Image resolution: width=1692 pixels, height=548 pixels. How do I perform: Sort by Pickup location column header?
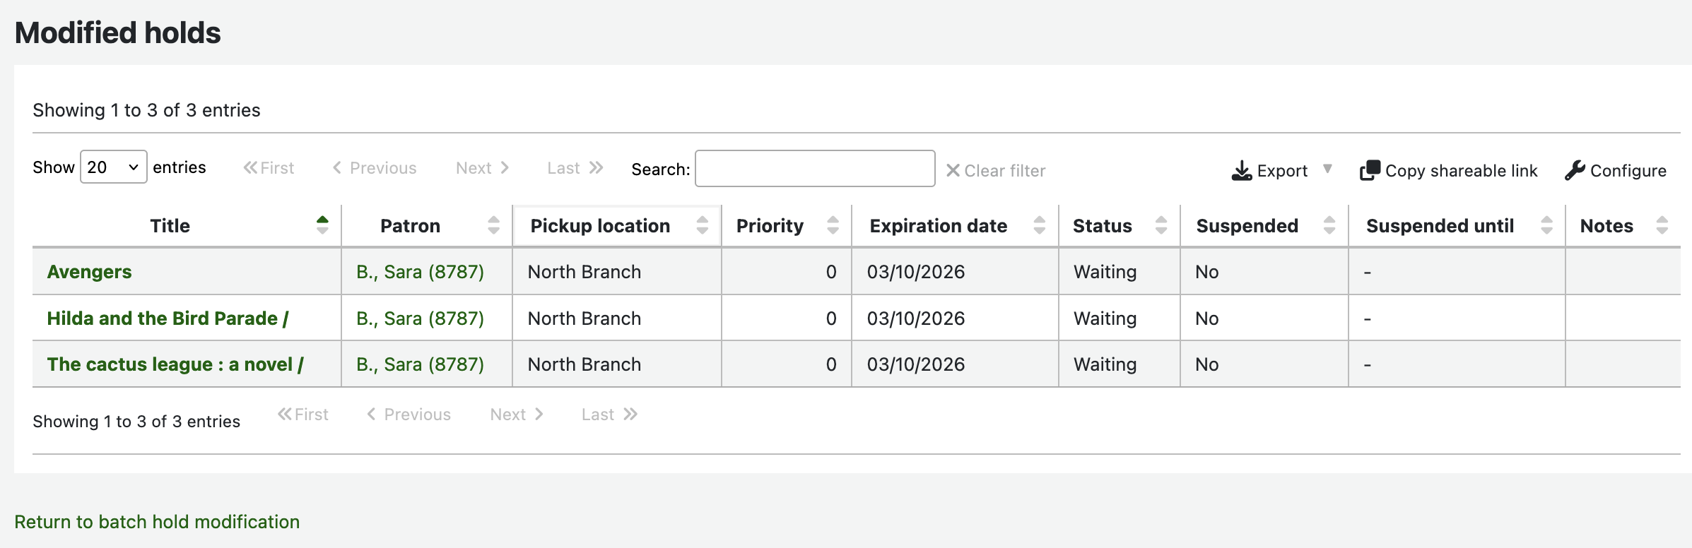[x=600, y=226]
